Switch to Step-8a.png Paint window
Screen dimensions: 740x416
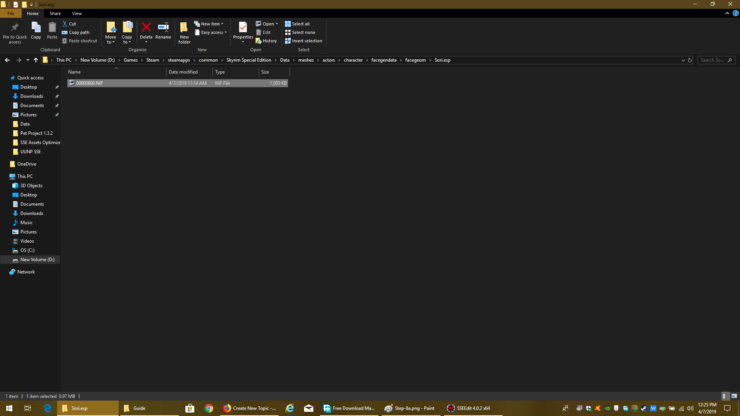point(411,408)
